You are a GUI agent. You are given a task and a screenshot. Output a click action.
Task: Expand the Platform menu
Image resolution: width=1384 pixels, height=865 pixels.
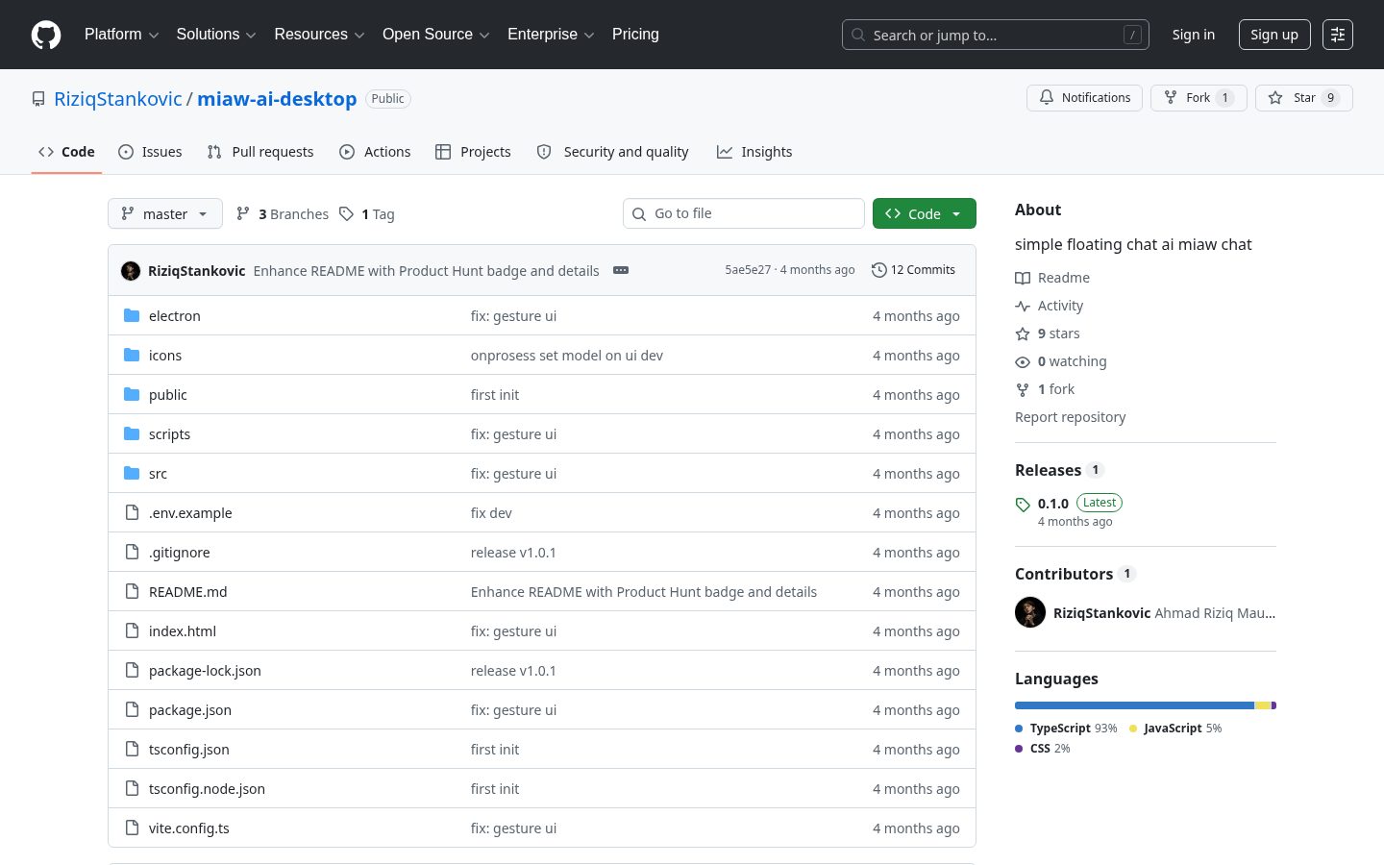tap(122, 35)
